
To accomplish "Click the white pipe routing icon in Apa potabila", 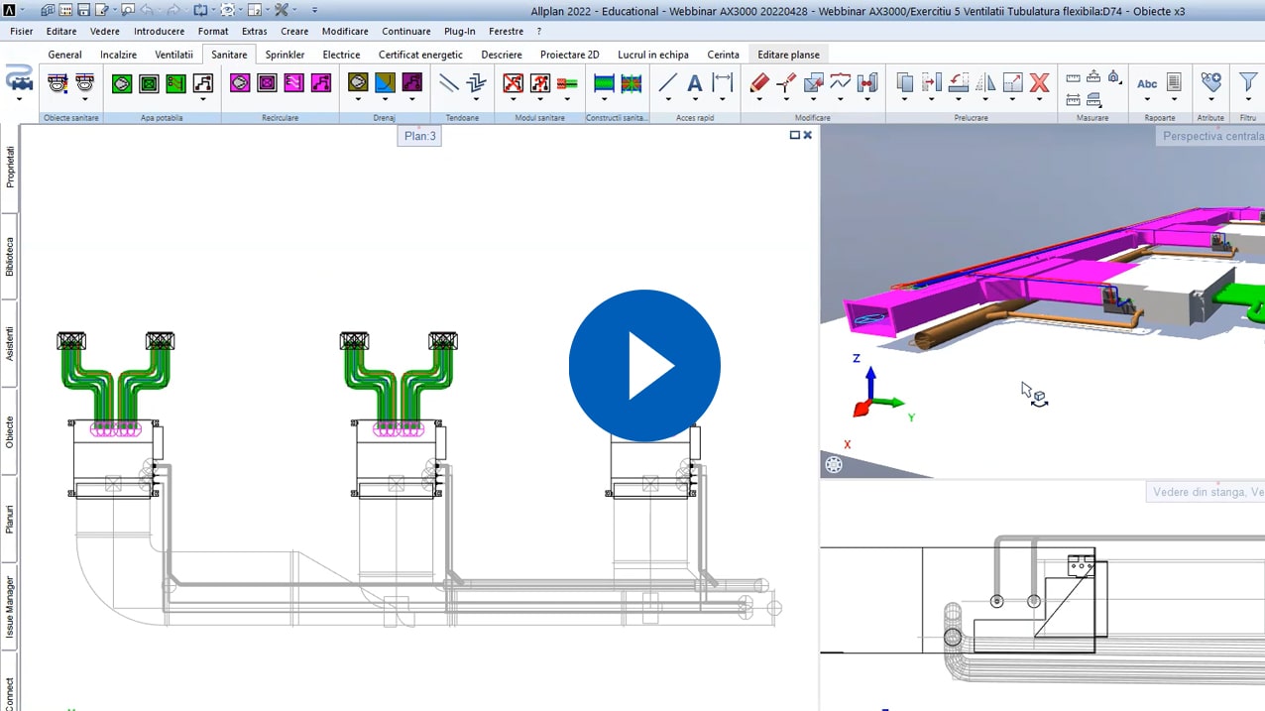I will pos(202,84).
